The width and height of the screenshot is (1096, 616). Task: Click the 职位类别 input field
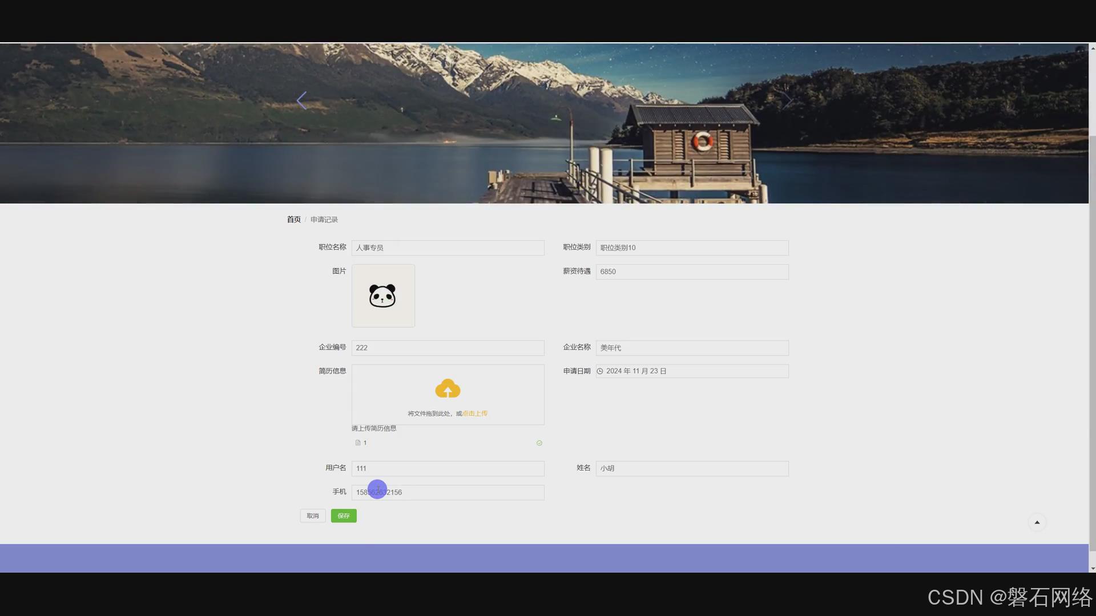(x=692, y=248)
